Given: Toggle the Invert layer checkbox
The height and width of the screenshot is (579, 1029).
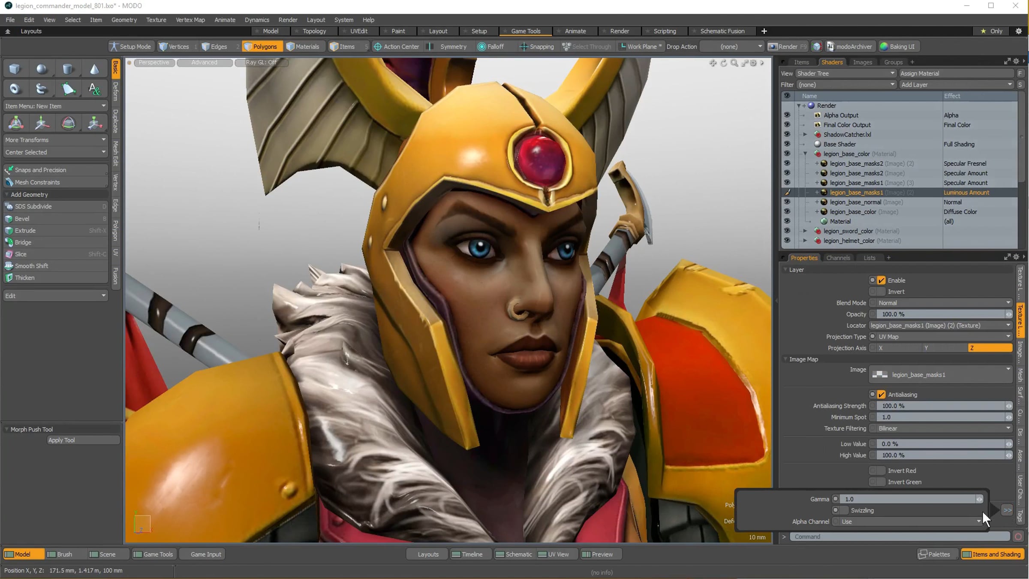Looking at the screenshot, I should [x=882, y=292].
